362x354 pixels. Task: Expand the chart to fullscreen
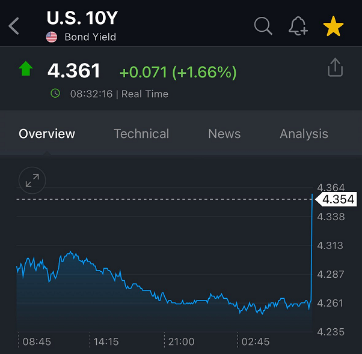(x=32, y=179)
